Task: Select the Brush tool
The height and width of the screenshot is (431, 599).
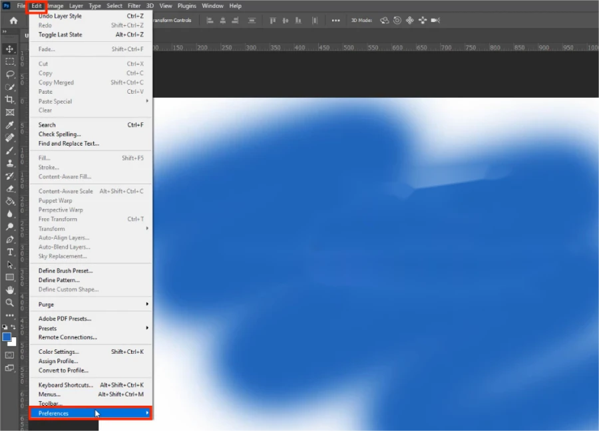Action: point(9,150)
